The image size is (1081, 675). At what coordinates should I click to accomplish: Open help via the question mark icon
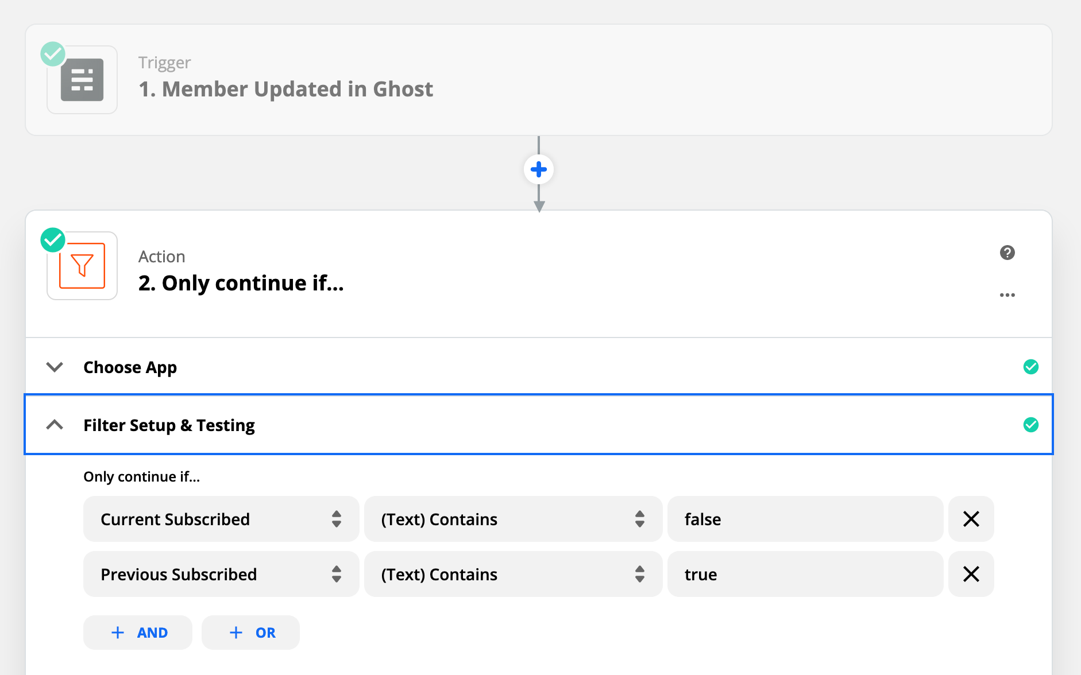[1007, 253]
